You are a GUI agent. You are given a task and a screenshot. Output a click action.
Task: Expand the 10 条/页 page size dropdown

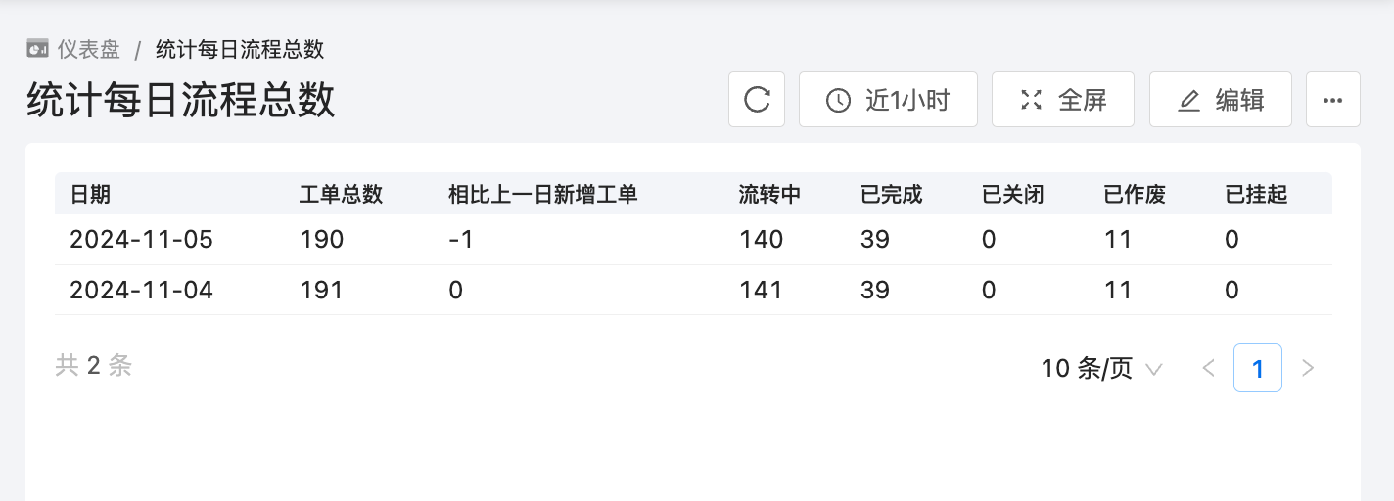pos(1101,368)
